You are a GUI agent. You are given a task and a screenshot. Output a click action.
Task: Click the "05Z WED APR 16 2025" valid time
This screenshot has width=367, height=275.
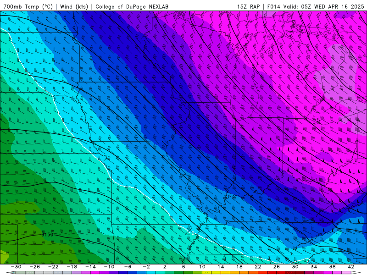(x=333, y=7)
